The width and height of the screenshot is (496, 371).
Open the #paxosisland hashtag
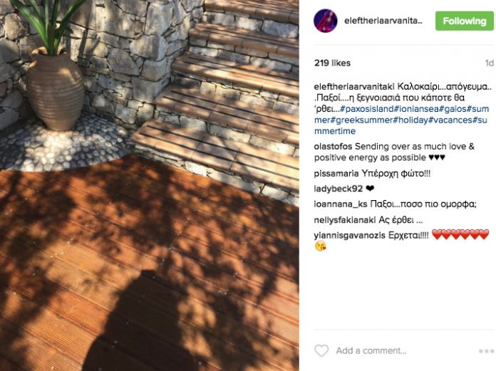367,109
